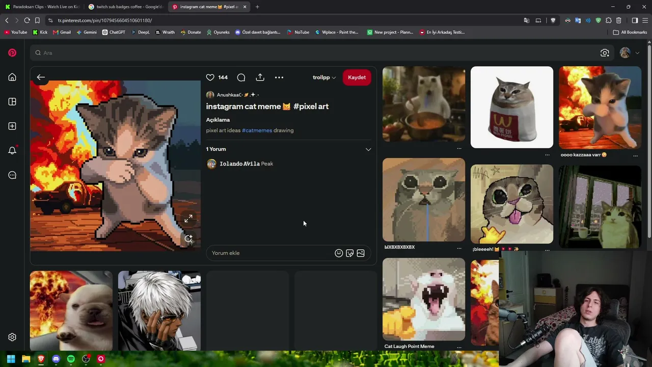Switch to 'Paradoksan Clips' Kick tab

click(x=42, y=7)
